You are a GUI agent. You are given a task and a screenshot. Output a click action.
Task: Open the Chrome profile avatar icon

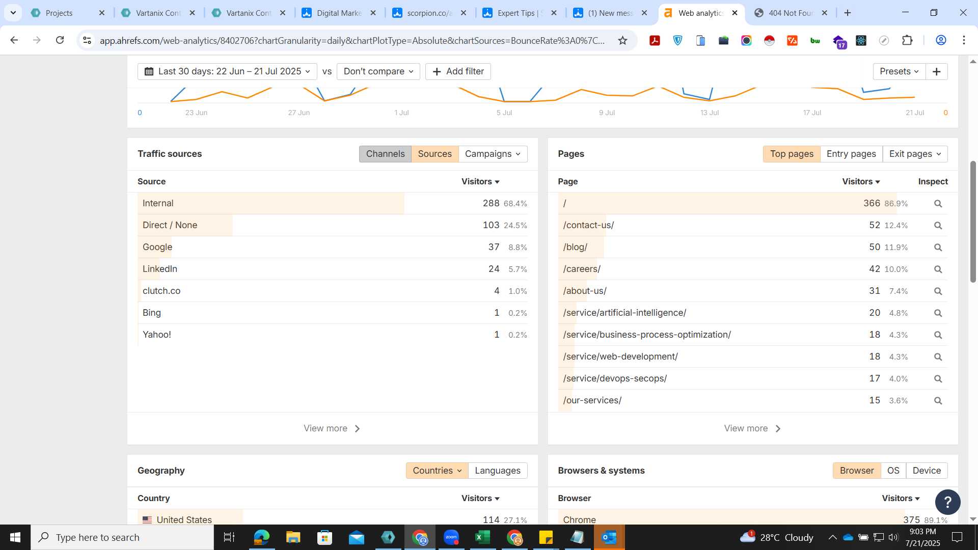tap(941, 40)
